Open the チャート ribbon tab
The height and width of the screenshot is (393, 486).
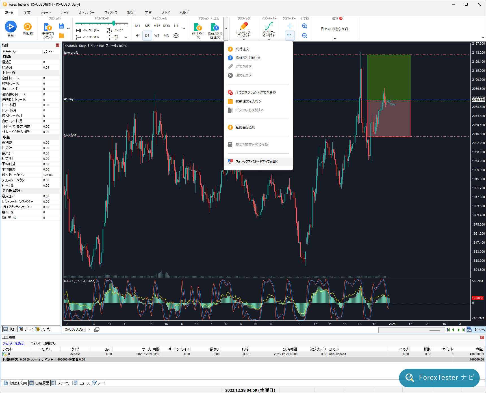[45, 12]
